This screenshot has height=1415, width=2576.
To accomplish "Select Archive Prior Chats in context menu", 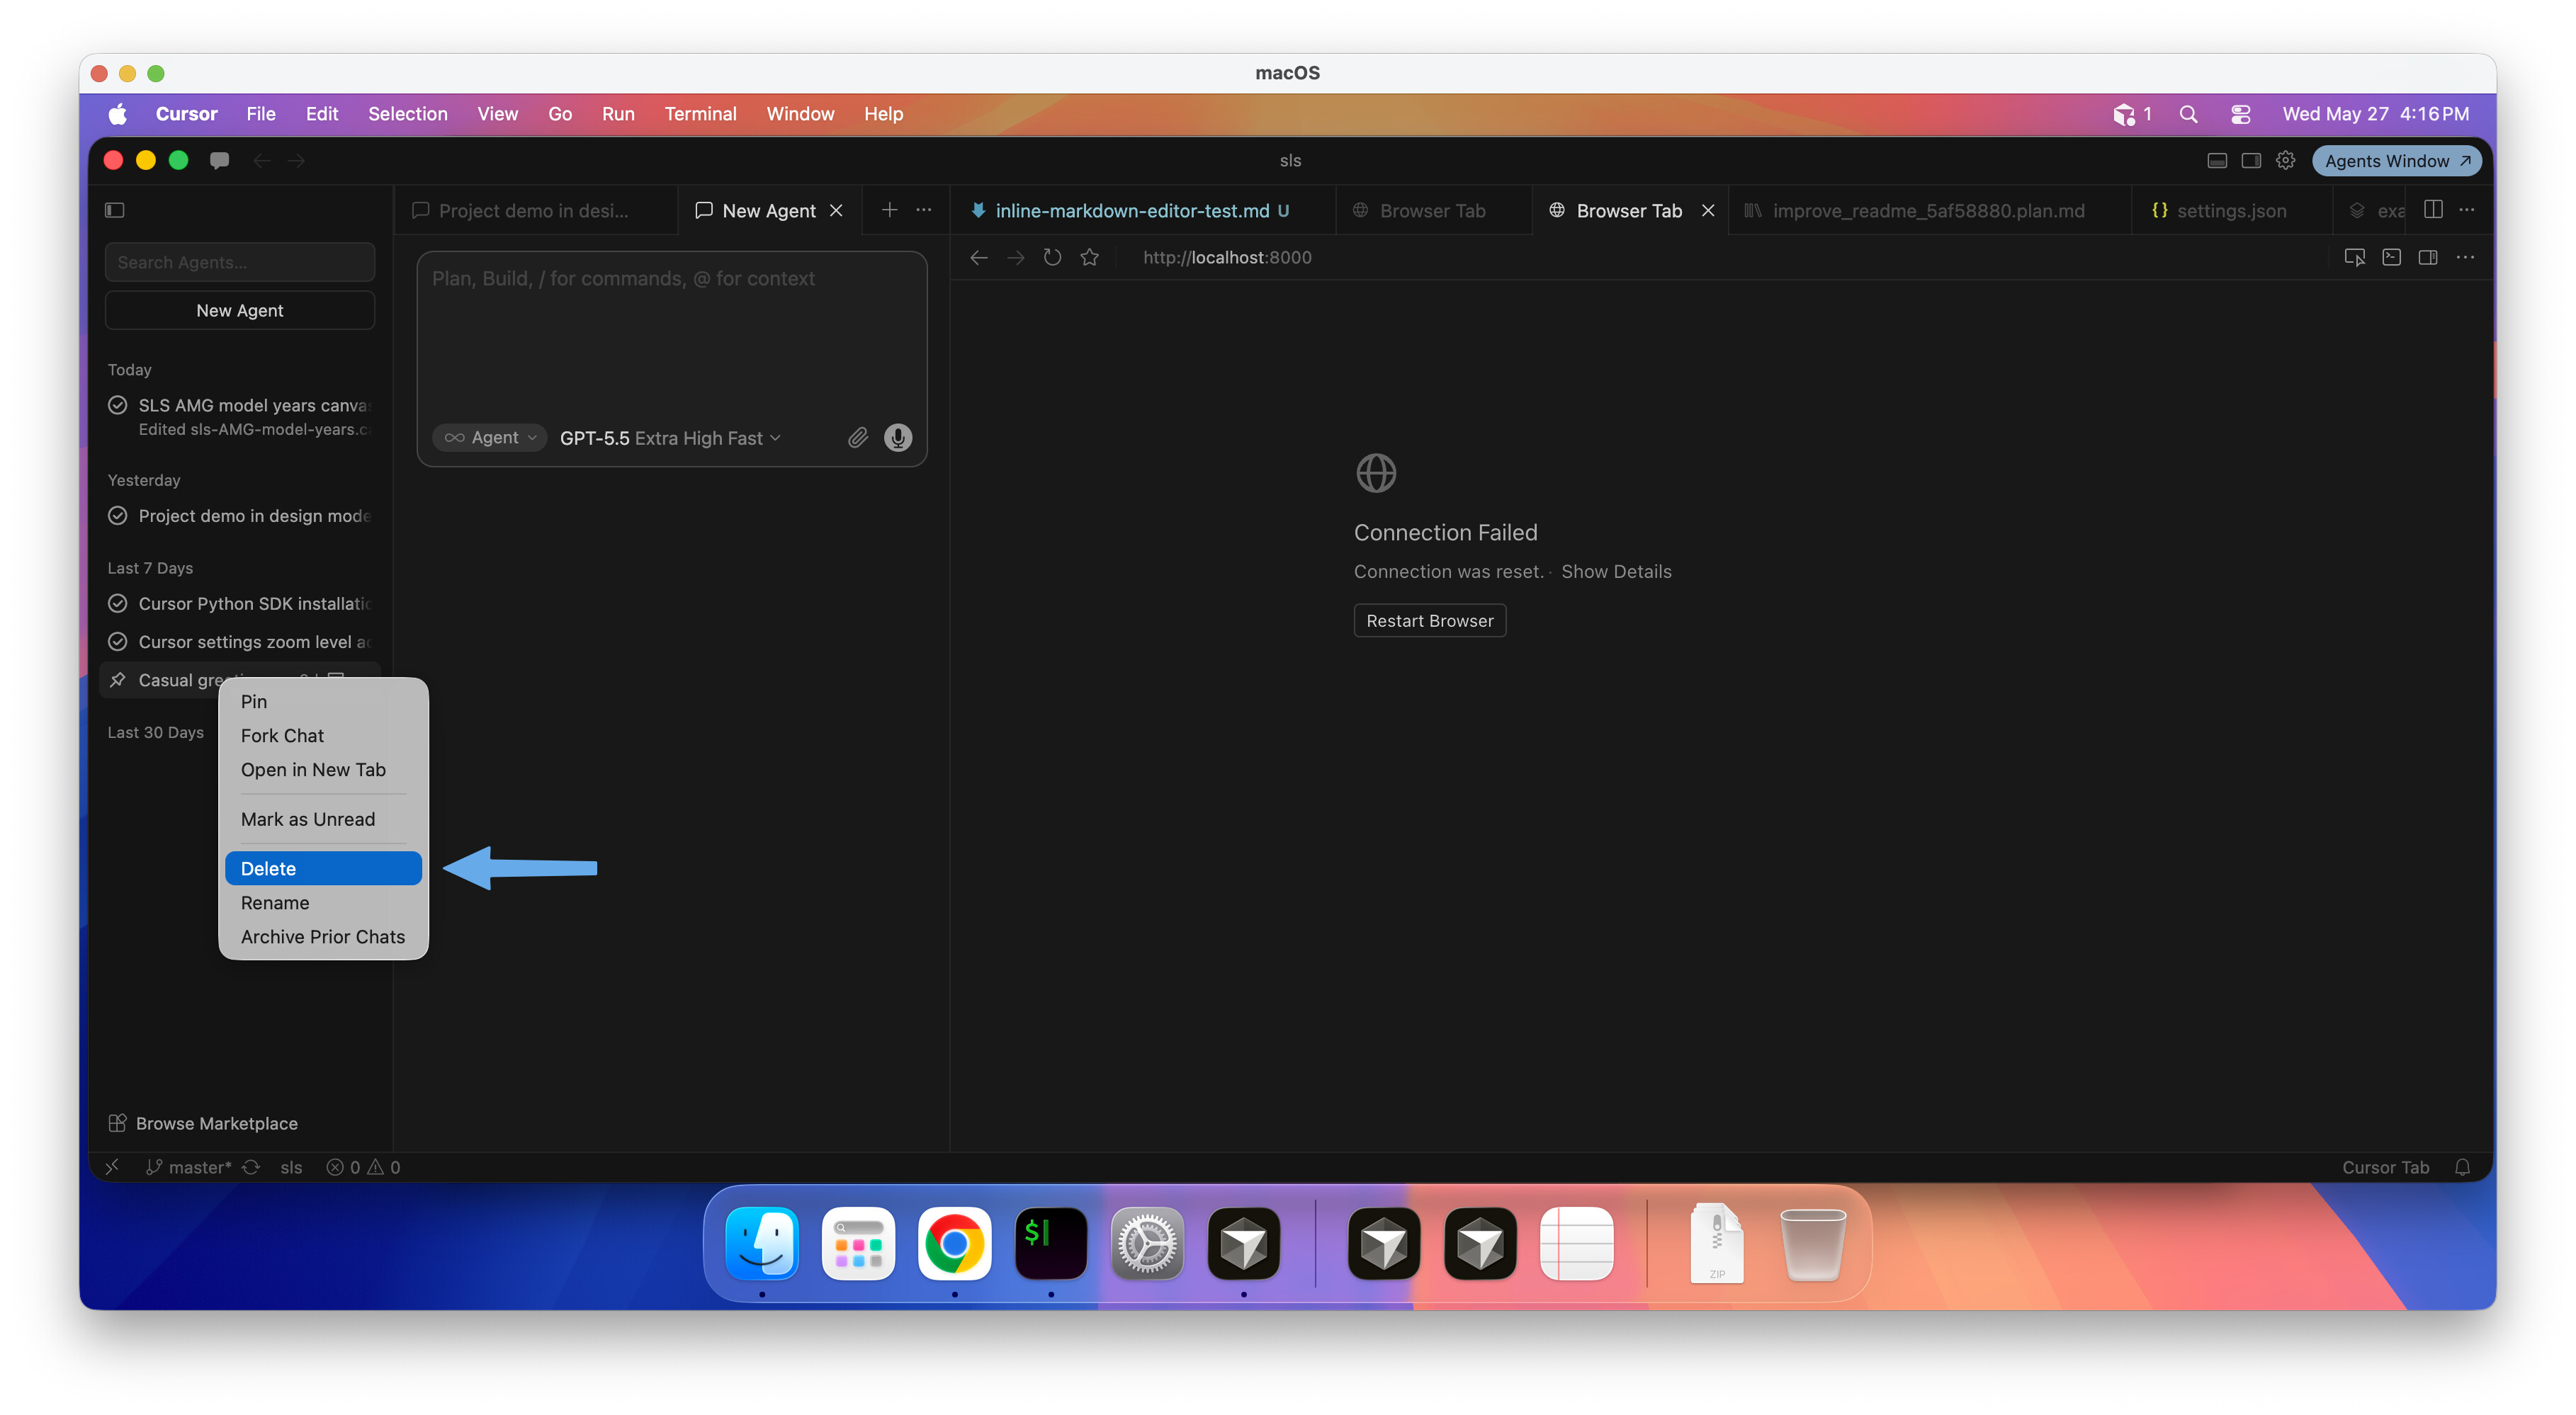I will (x=323, y=936).
